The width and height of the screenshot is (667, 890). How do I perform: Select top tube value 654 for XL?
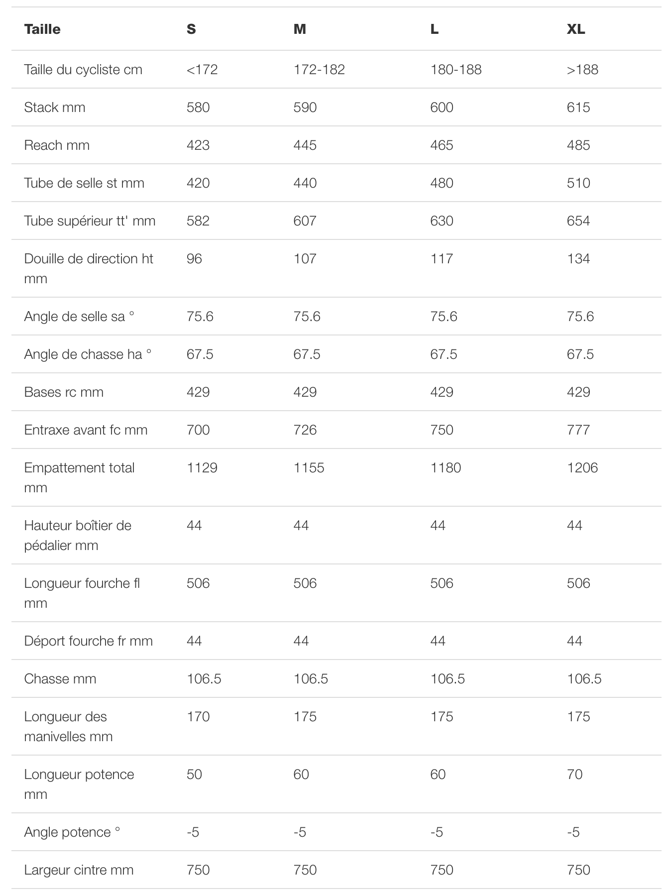pos(578,221)
